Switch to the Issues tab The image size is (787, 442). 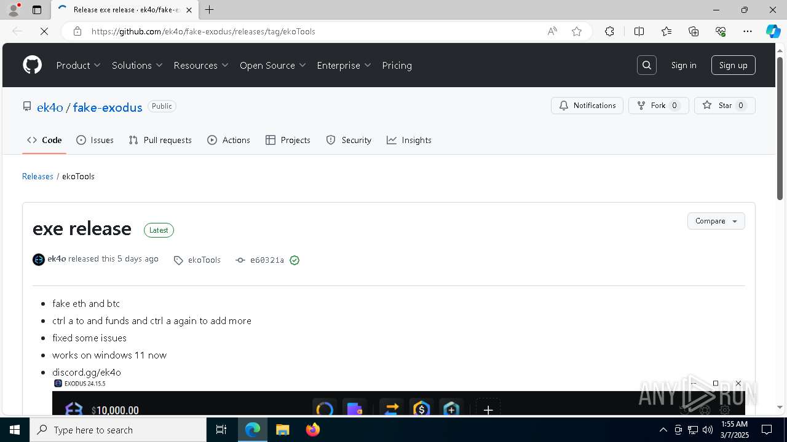click(x=95, y=140)
